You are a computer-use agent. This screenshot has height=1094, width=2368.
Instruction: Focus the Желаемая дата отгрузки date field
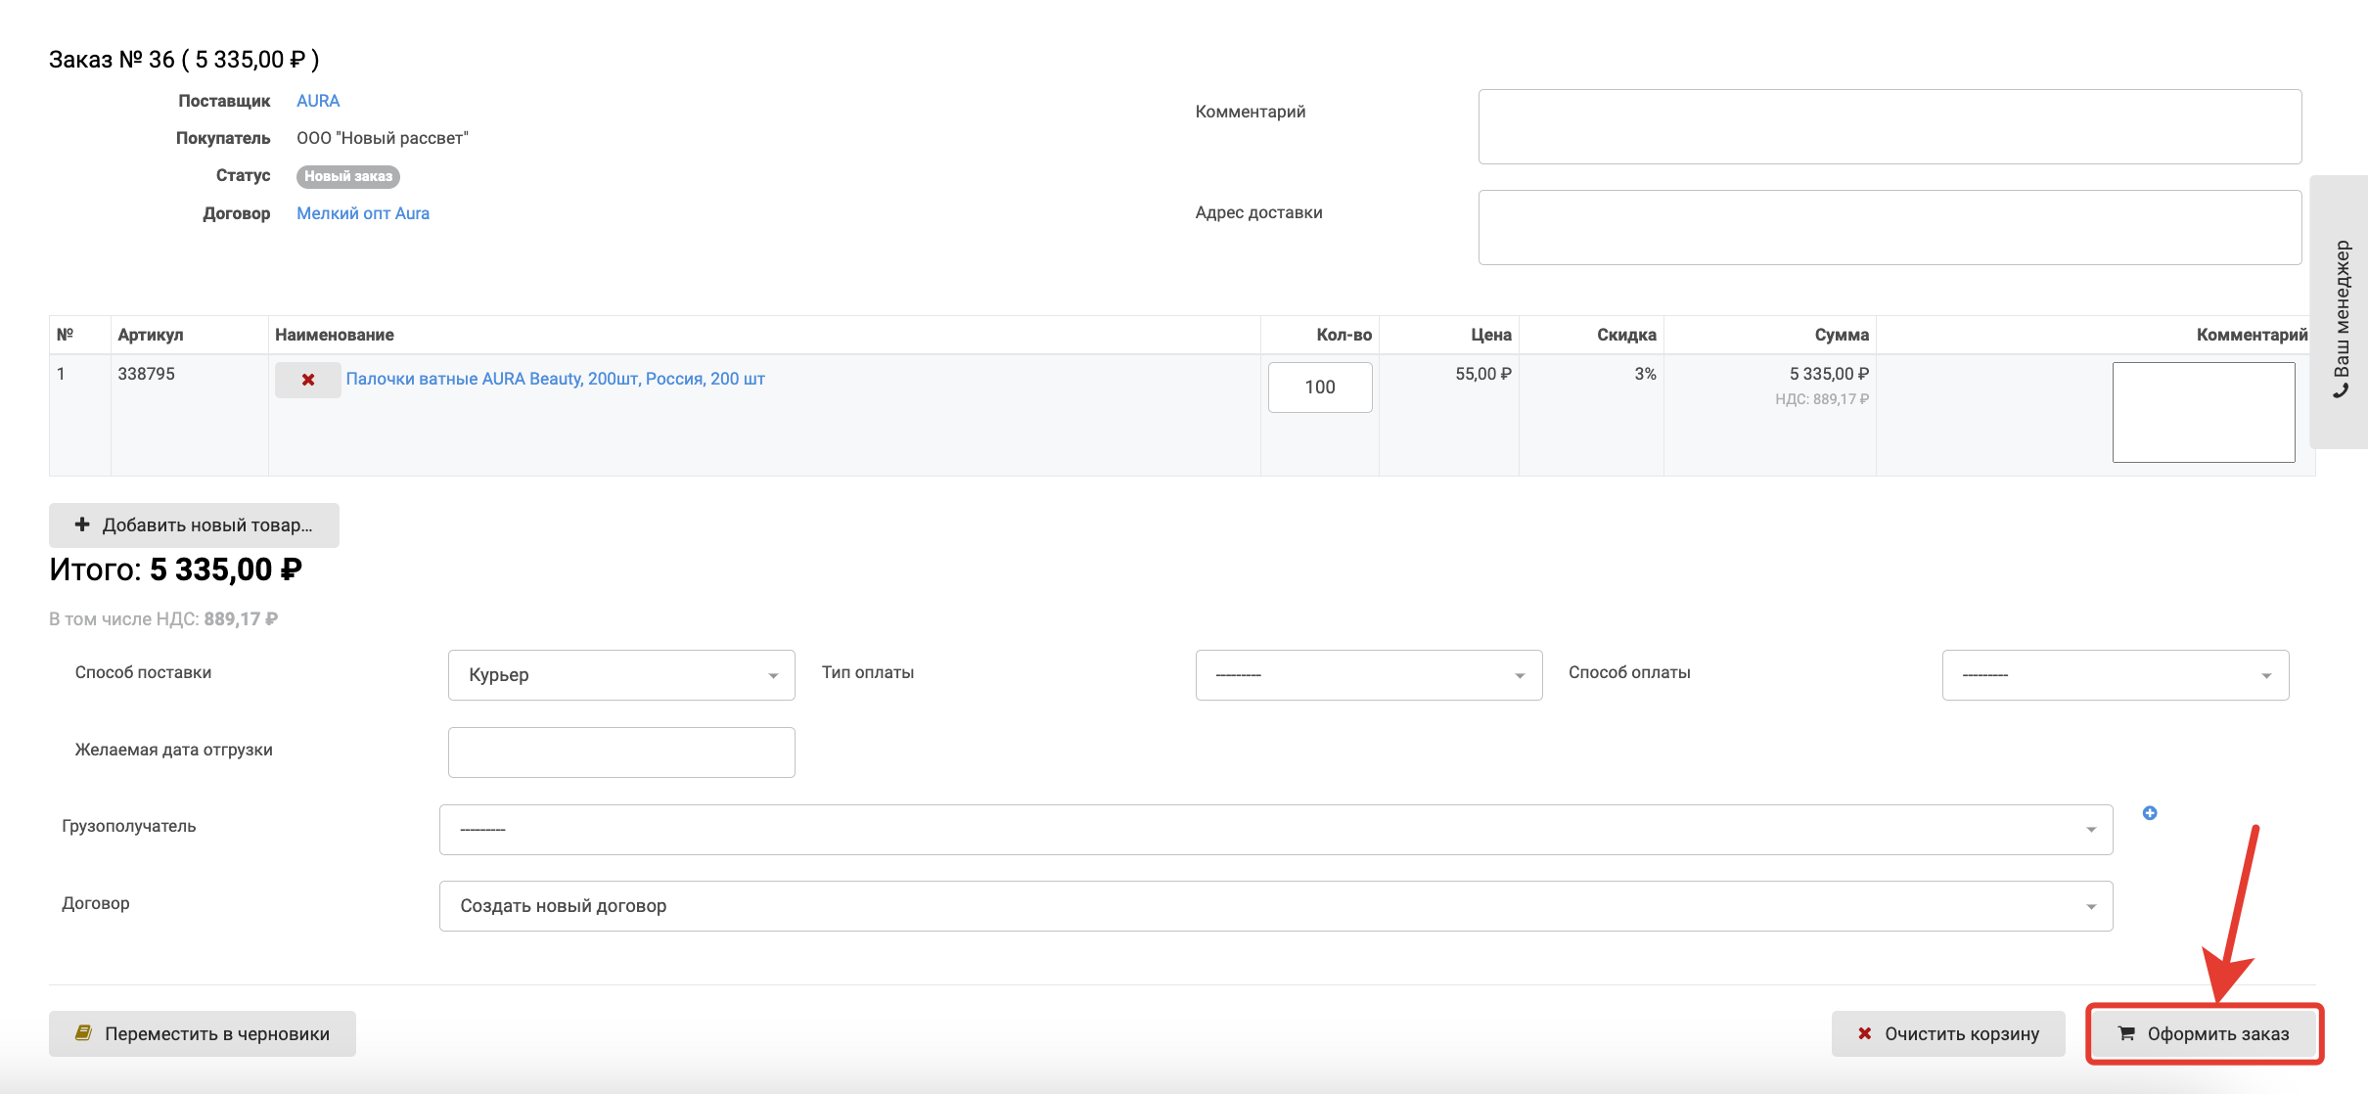pos(621,752)
